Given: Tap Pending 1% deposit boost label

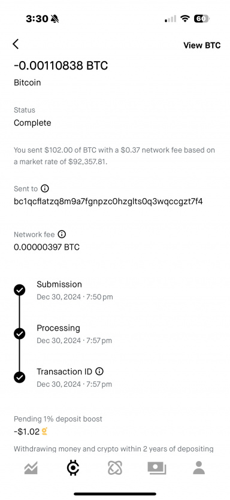Looking at the screenshot, I should [x=58, y=419].
